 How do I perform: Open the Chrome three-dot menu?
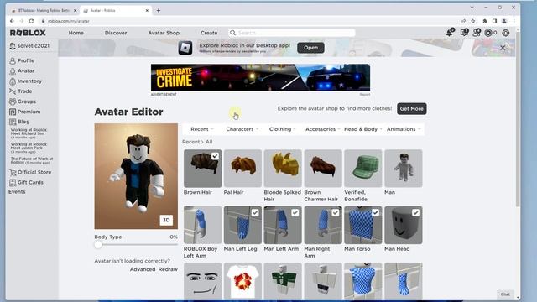[x=514, y=21]
